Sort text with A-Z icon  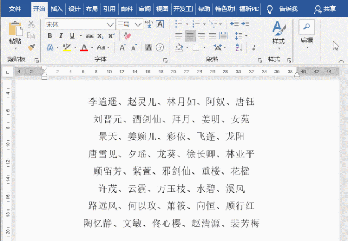click(x=239, y=47)
